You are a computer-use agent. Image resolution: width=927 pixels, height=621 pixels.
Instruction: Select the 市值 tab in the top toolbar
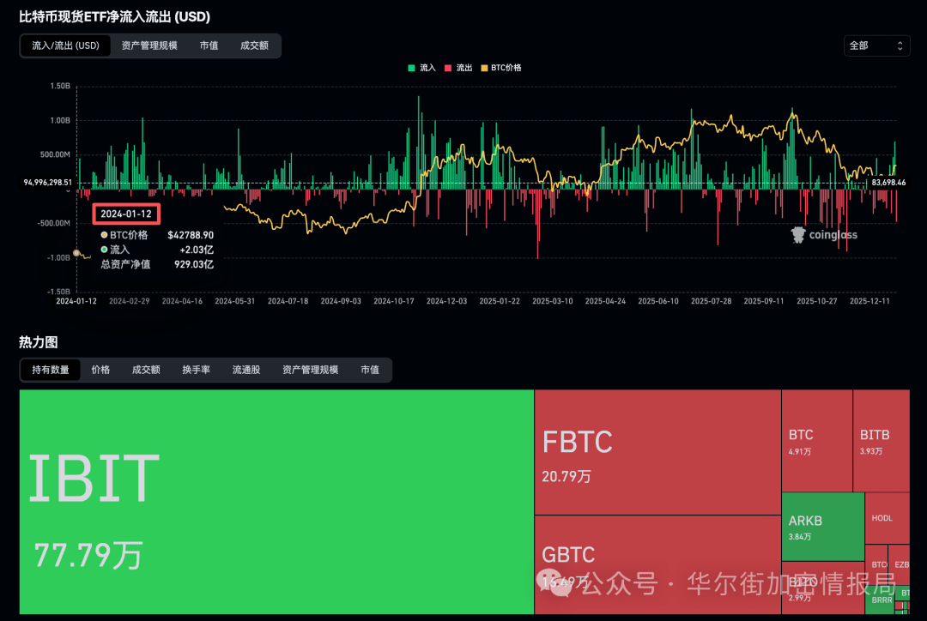[209, 45]
